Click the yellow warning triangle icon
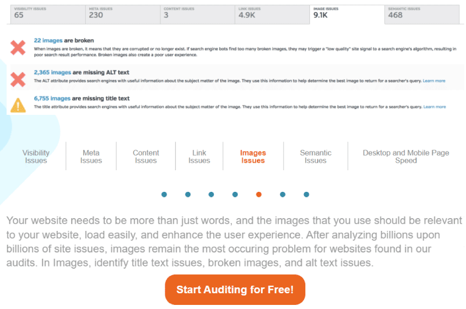The height and width of the screenshot is (309, 466). click(x=18, y=106)
